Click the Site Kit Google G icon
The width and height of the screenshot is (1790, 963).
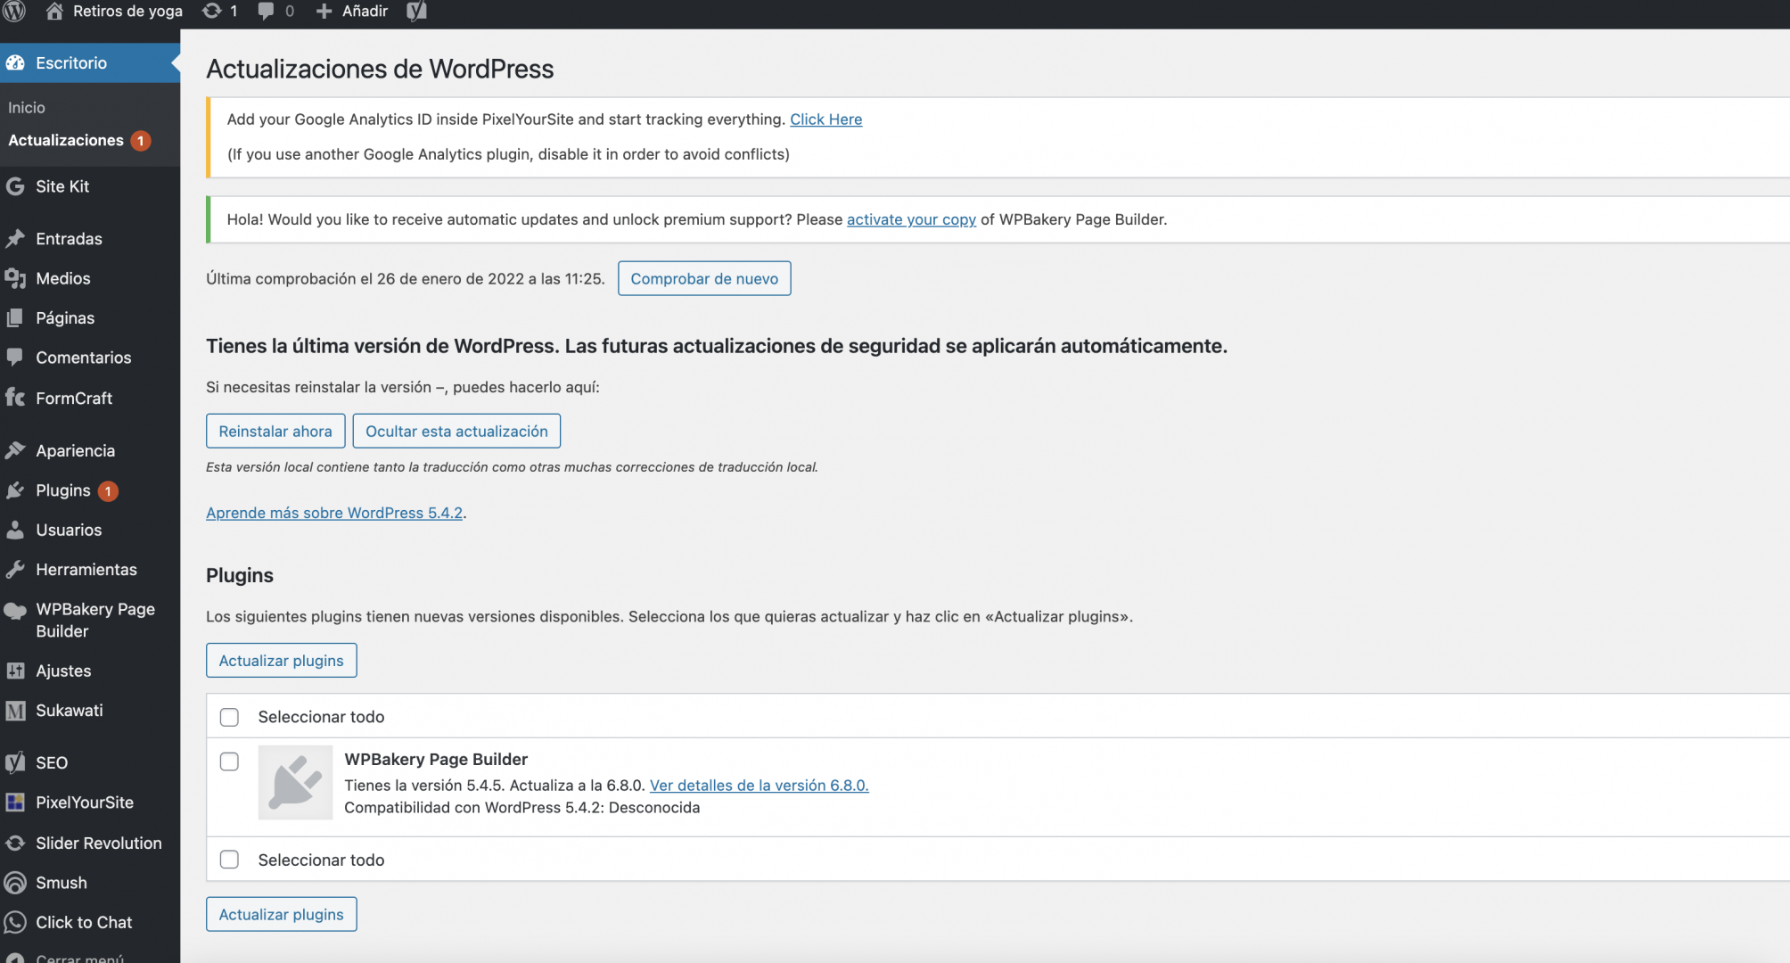(15, 186)
